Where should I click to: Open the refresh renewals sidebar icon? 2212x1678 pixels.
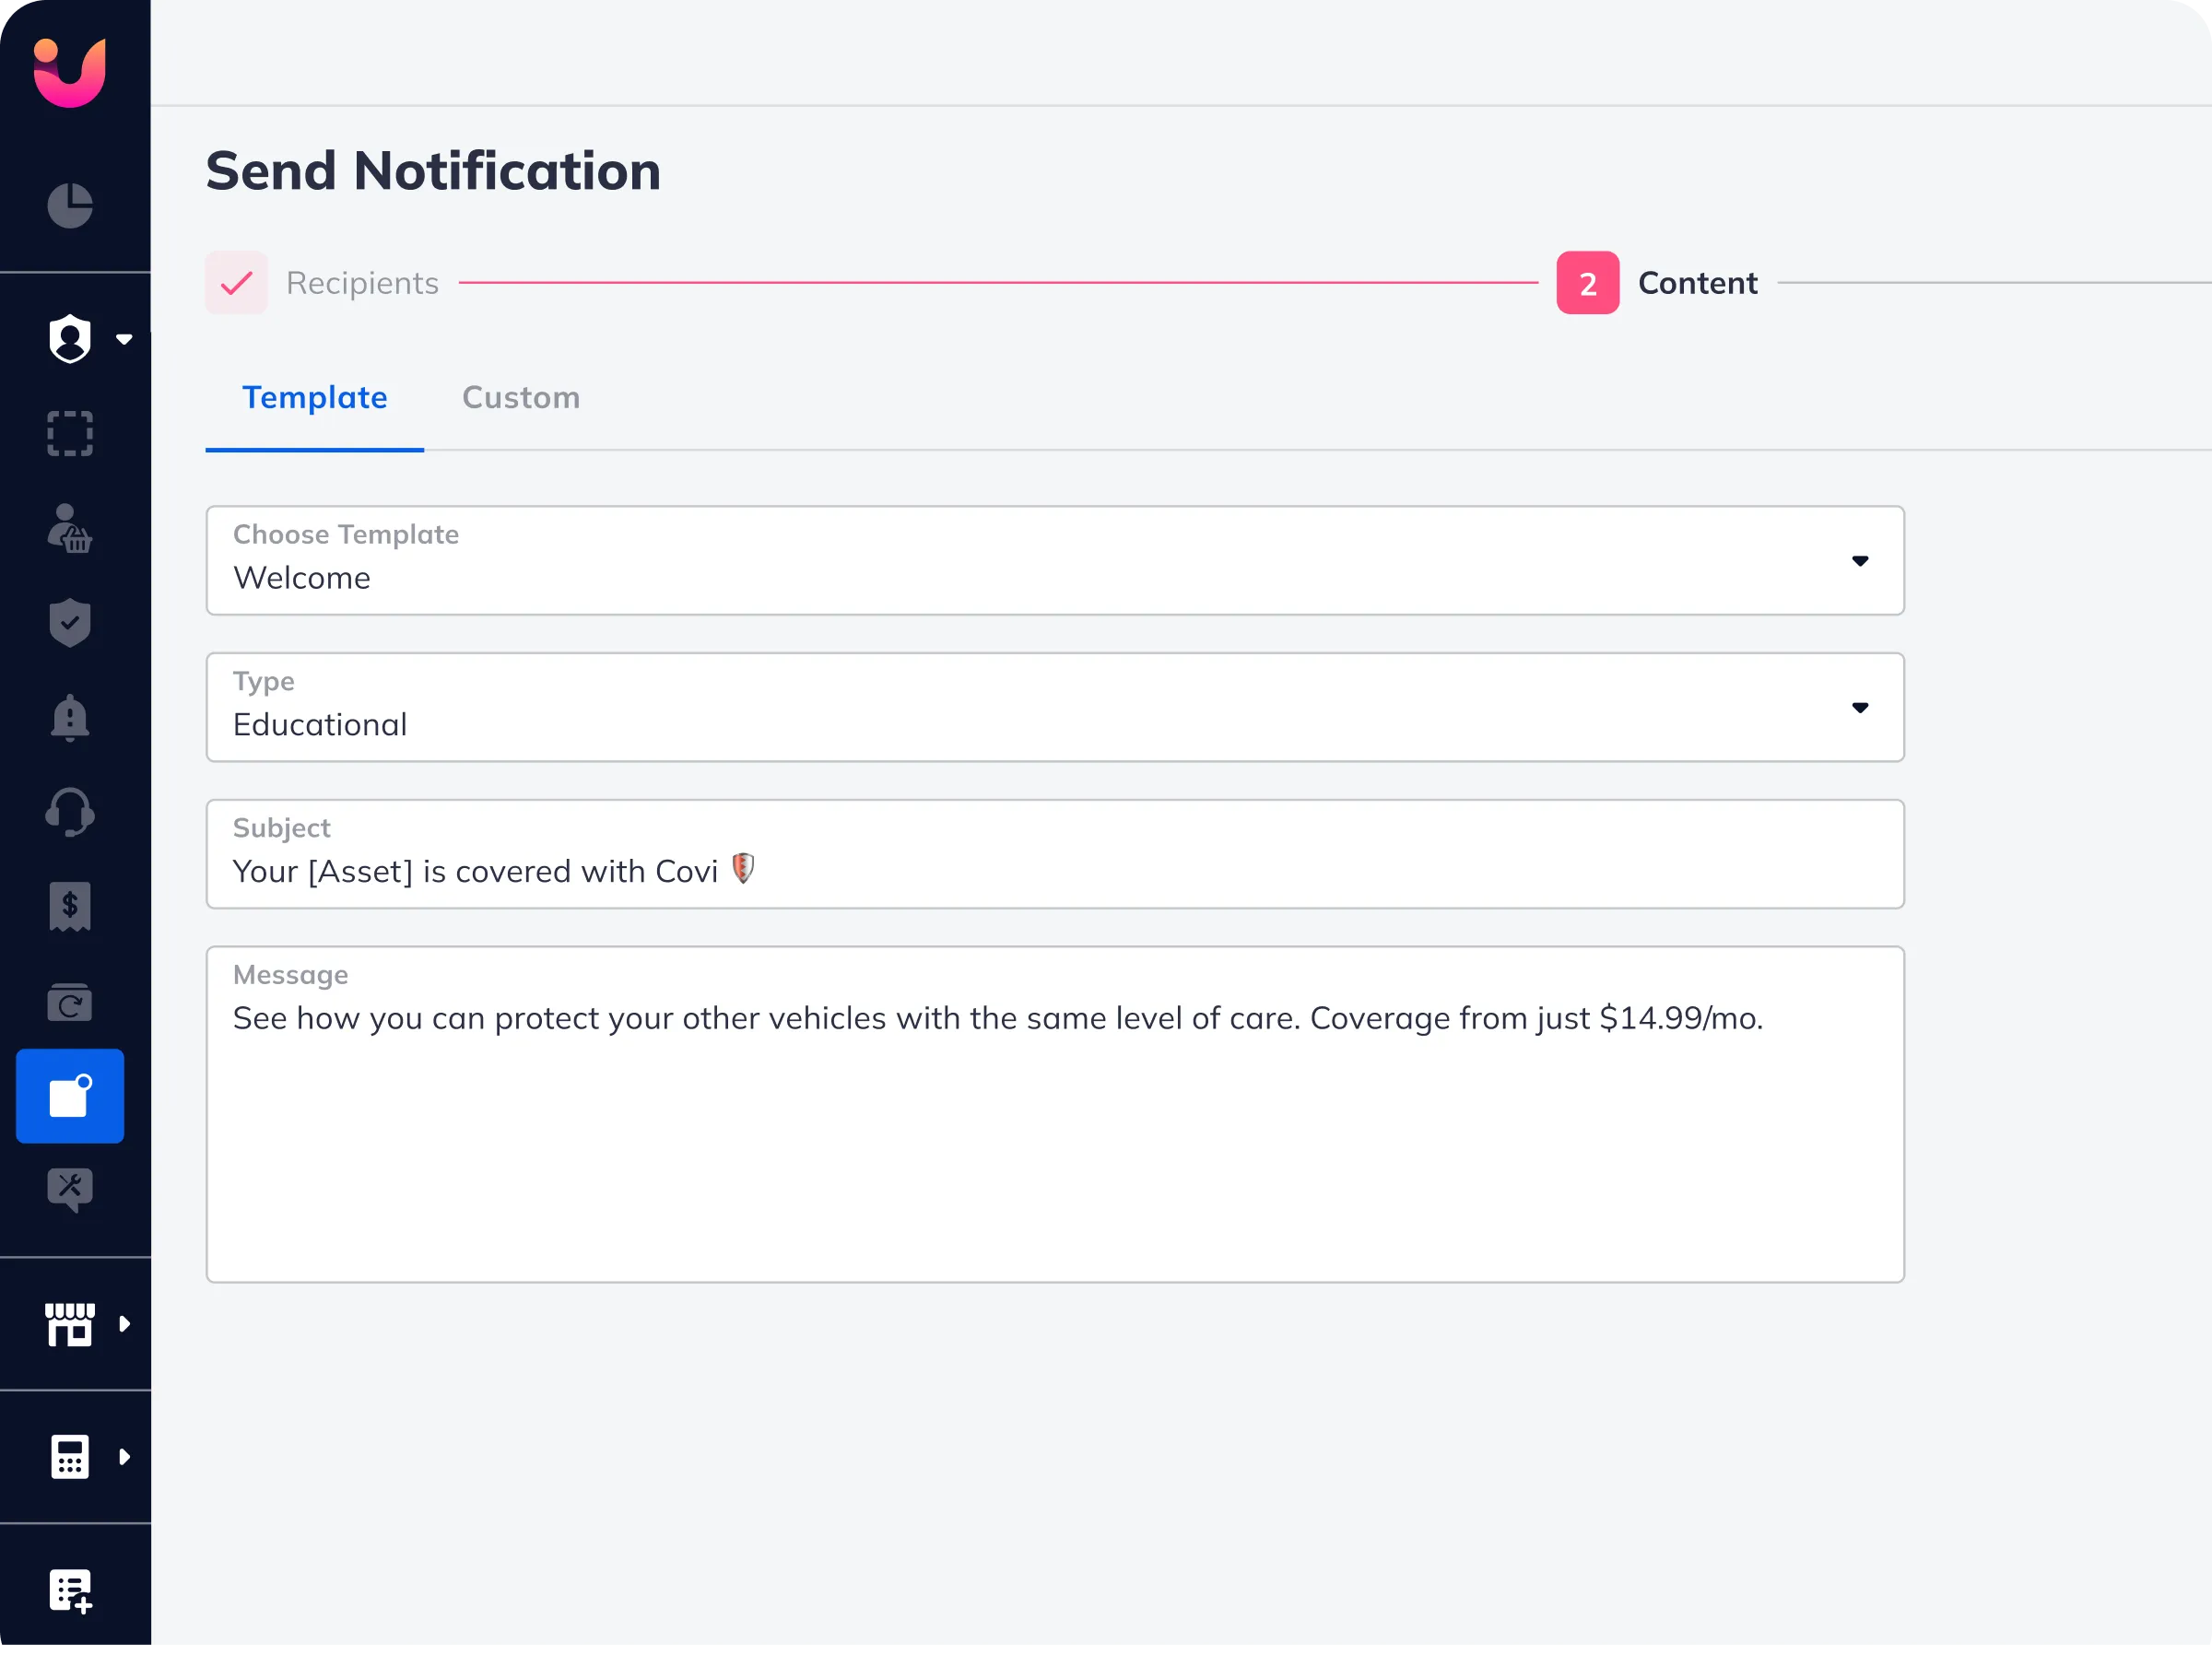point(70,1002)
